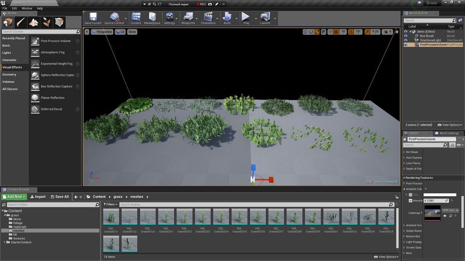Select the translate gizmo tool in viewport

pos(305,32)
